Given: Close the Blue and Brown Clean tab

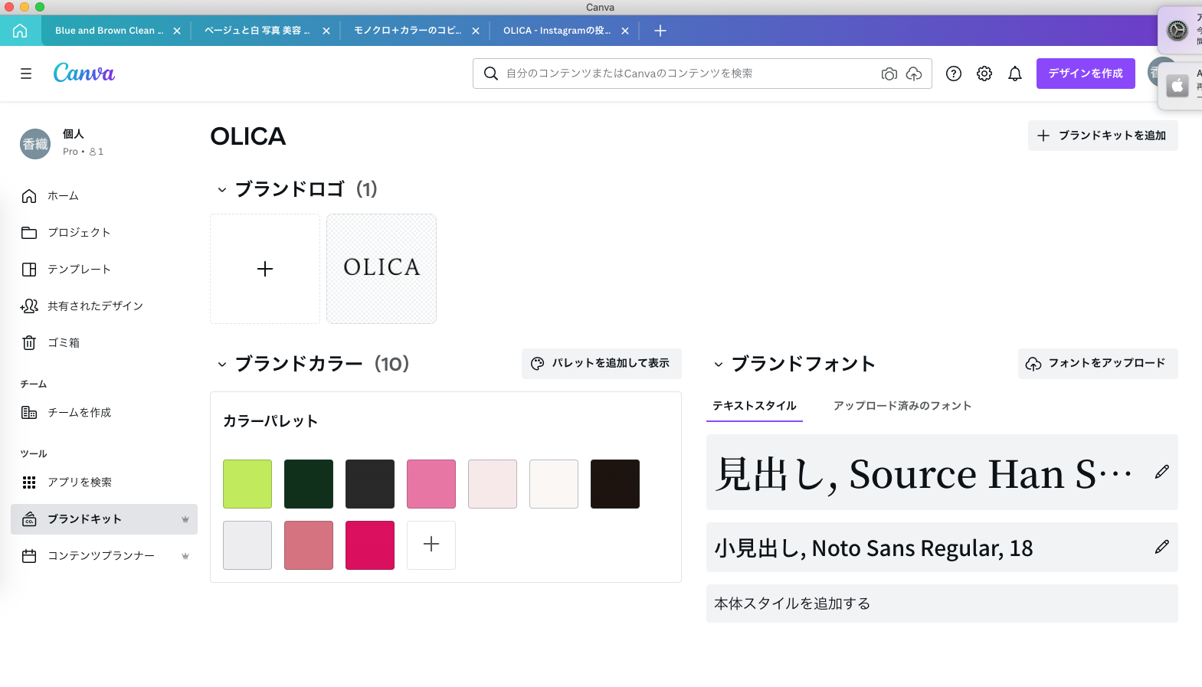Looking at the screenshot, I should [x=177, y=31].
